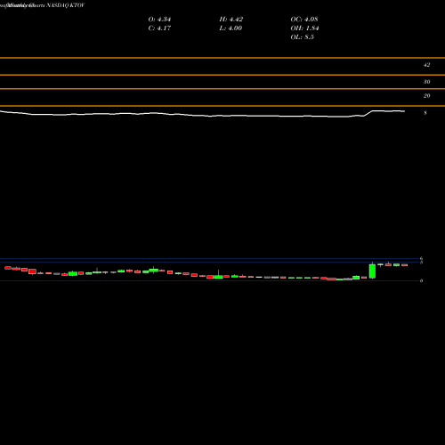
Task: Click the first red candlestick at chart start
Action: (x=8, y=268)
